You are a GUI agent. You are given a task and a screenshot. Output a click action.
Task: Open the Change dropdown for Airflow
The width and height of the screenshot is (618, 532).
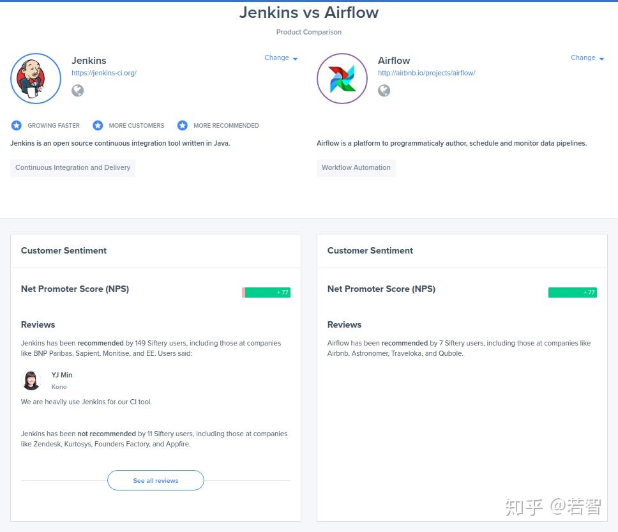click(x=587, y=57)
